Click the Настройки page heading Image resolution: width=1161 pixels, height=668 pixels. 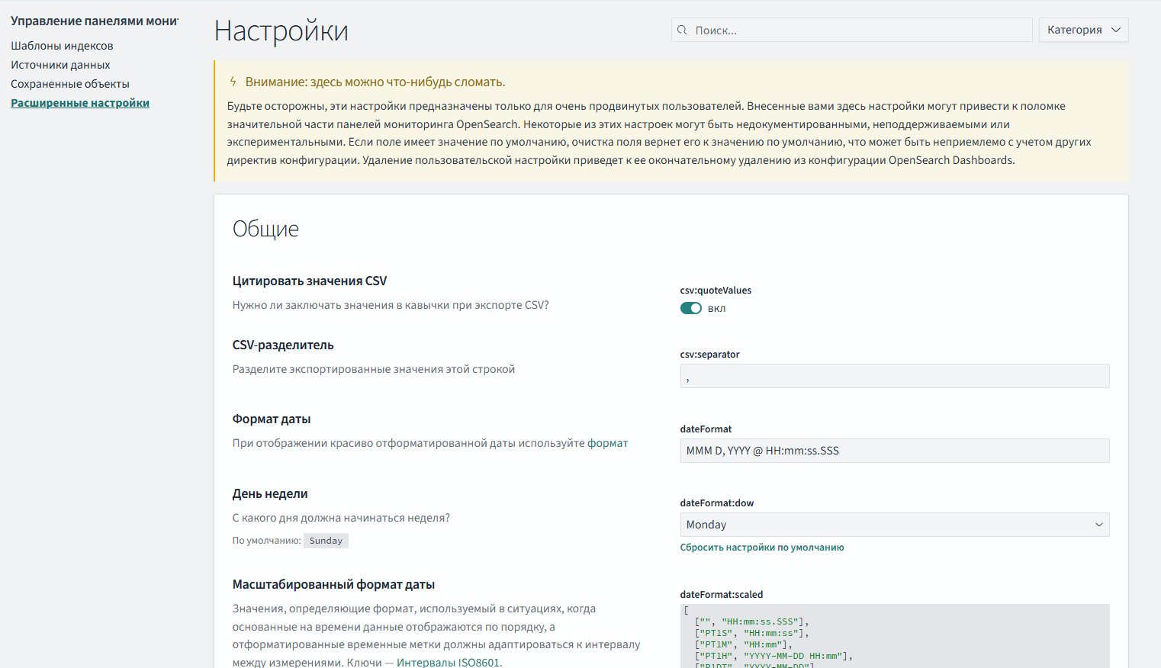[x=281, y=31]
